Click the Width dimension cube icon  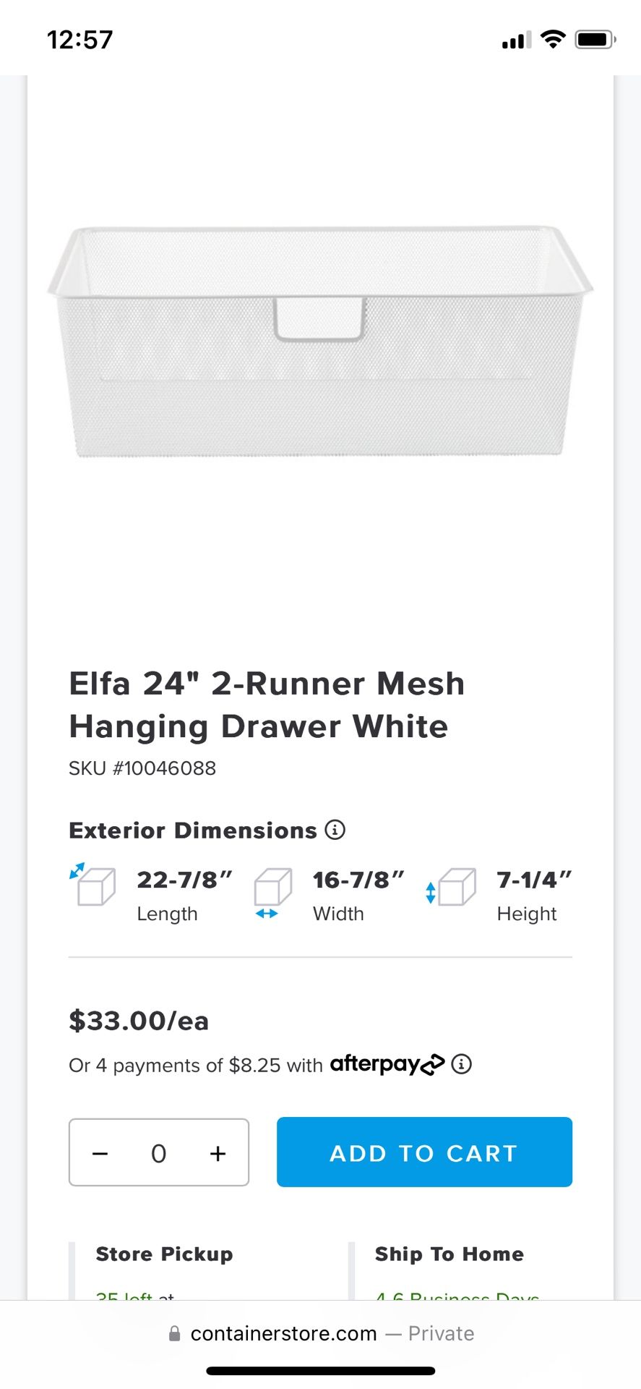pyautogui.click(x=272, y=888)
